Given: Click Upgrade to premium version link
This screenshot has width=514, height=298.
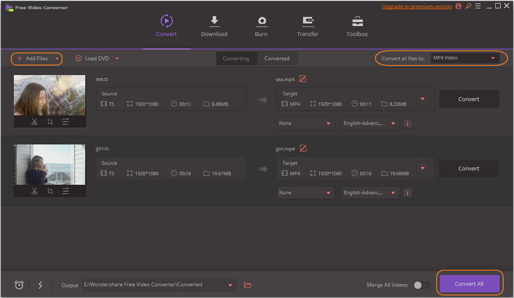Looking at the screenshot, I should click(417, 7).
